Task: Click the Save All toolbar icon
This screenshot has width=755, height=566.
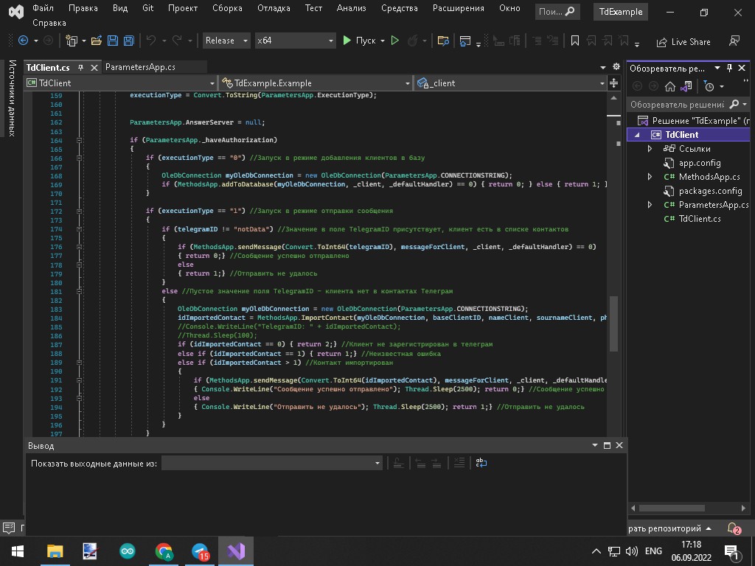Action: pyautogui.click(x=128, y=41)
